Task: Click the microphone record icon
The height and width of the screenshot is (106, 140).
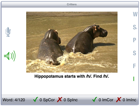Action: coord(8,32)
